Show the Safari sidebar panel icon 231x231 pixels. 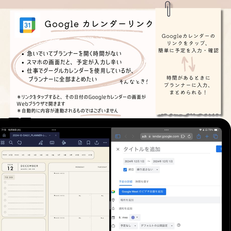click(118, 136)
